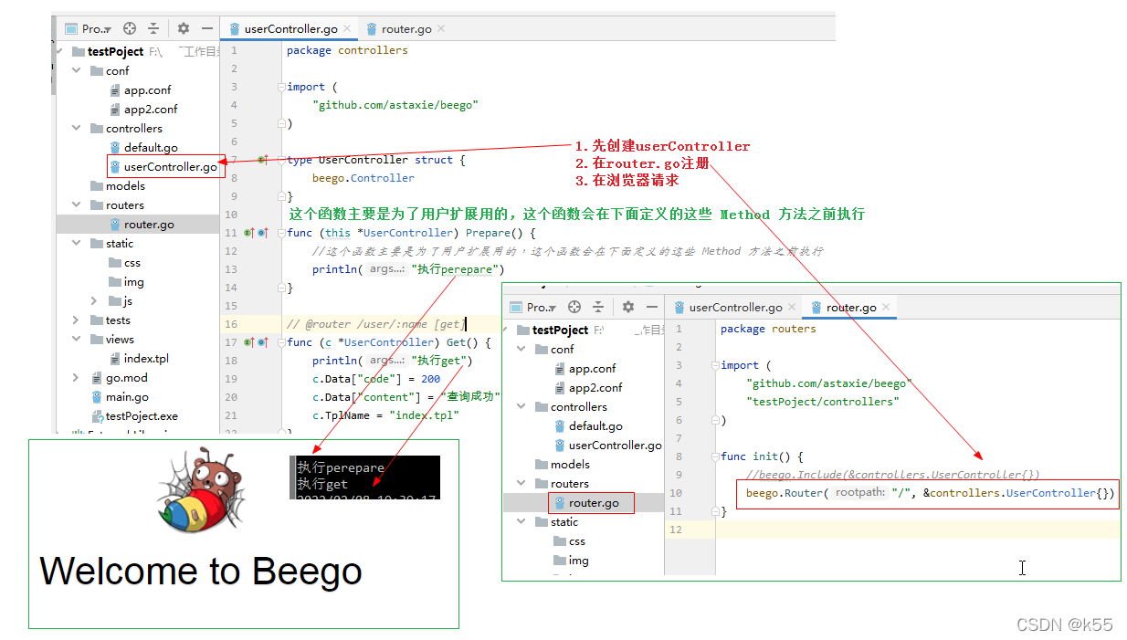Click the Collapse All icon in Project toolbar

pos(153,28)
